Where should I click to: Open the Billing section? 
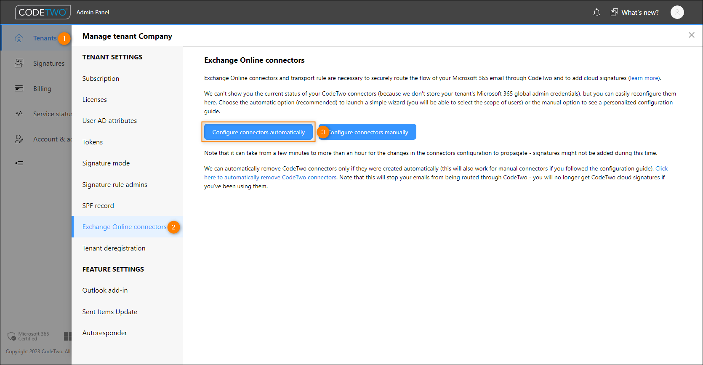(42, 89)
